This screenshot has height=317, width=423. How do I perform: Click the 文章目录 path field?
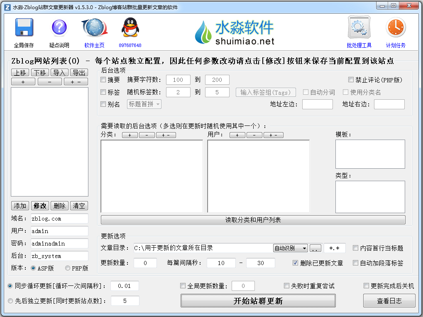pos(203,248)
